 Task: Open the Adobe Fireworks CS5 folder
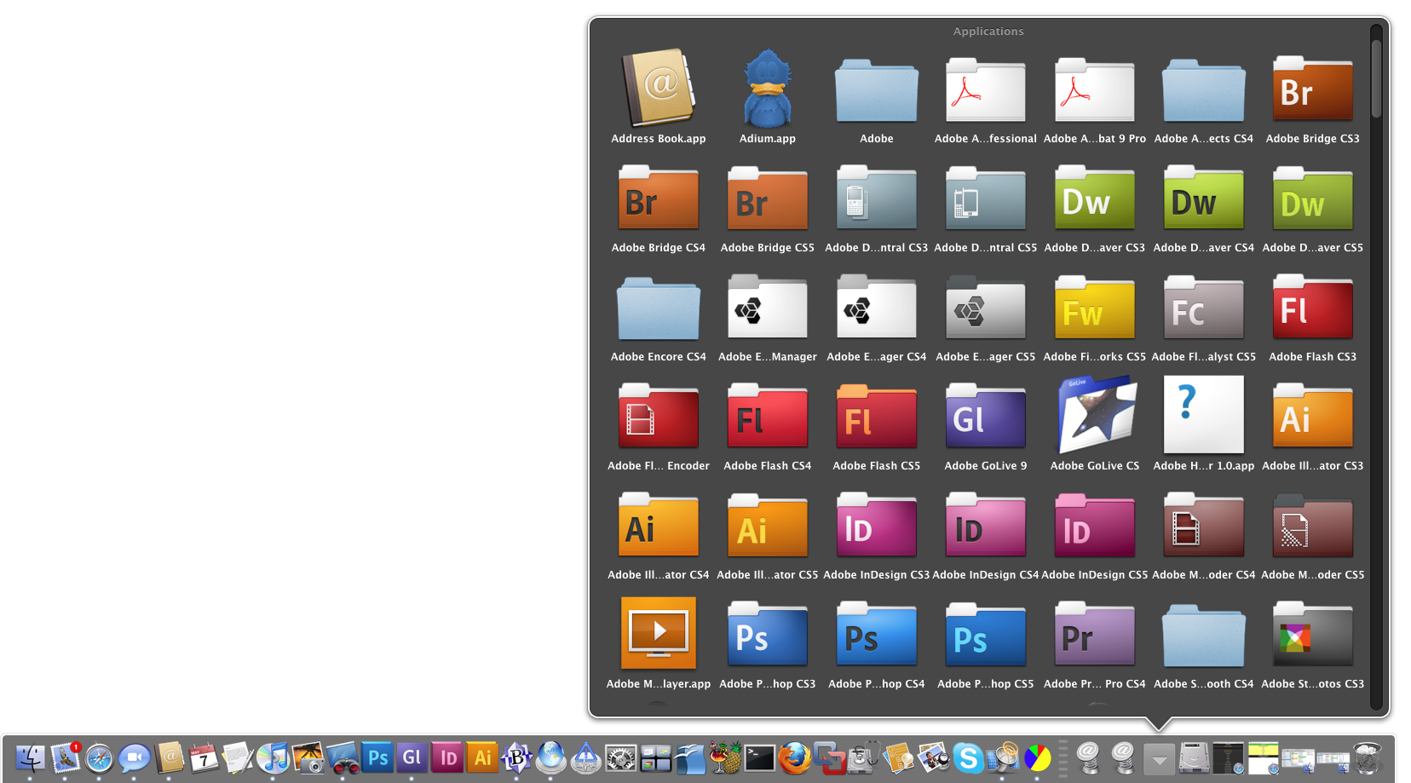[x=1094, y=308]
